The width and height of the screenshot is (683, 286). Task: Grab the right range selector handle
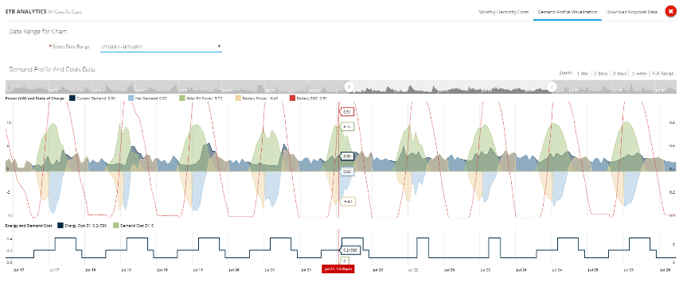click(x=552, y=87)
